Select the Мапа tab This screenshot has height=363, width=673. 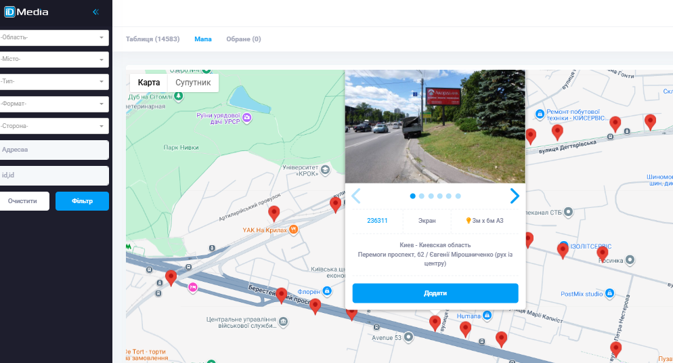(203, 39)
